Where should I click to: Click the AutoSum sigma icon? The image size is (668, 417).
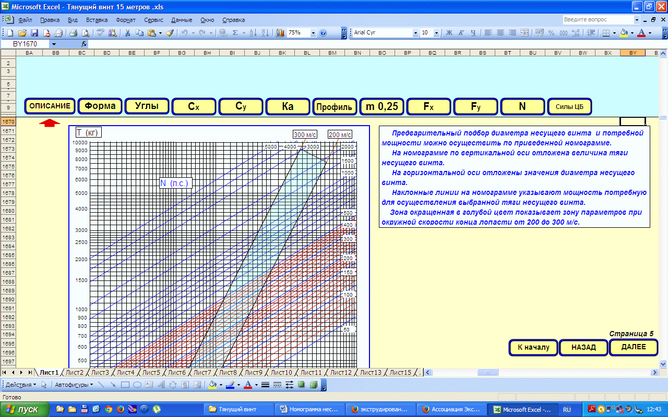(x=235, y=32)
